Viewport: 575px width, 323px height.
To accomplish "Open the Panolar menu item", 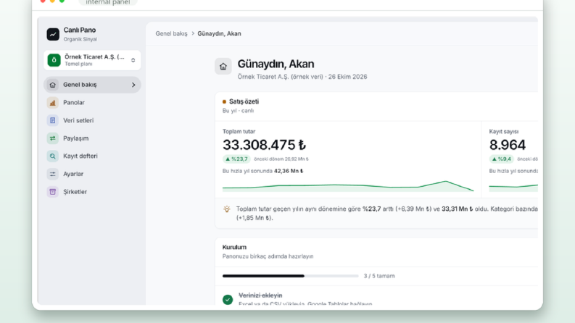I will (x=92, y=103).
